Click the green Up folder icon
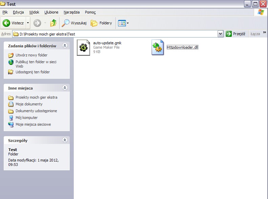 [53, 23]
